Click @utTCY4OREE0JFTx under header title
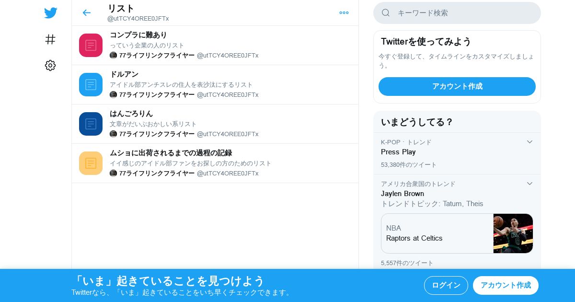This screenshot has width=575, height=302. click(138, 19)
